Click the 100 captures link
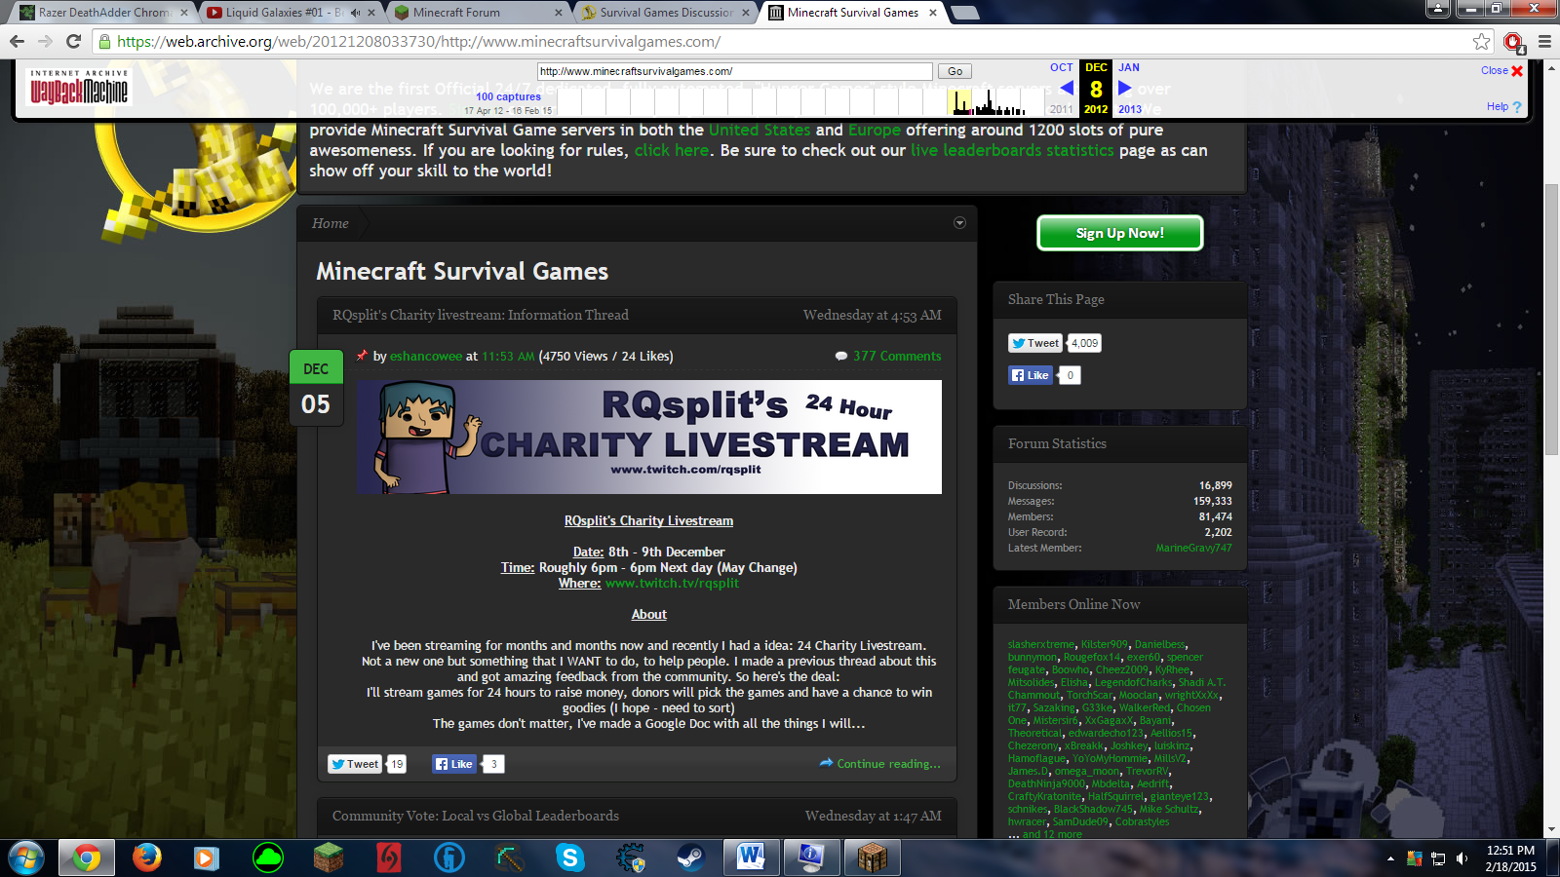This screenshot has height=877, width=1560. click(x=508, y=96)
